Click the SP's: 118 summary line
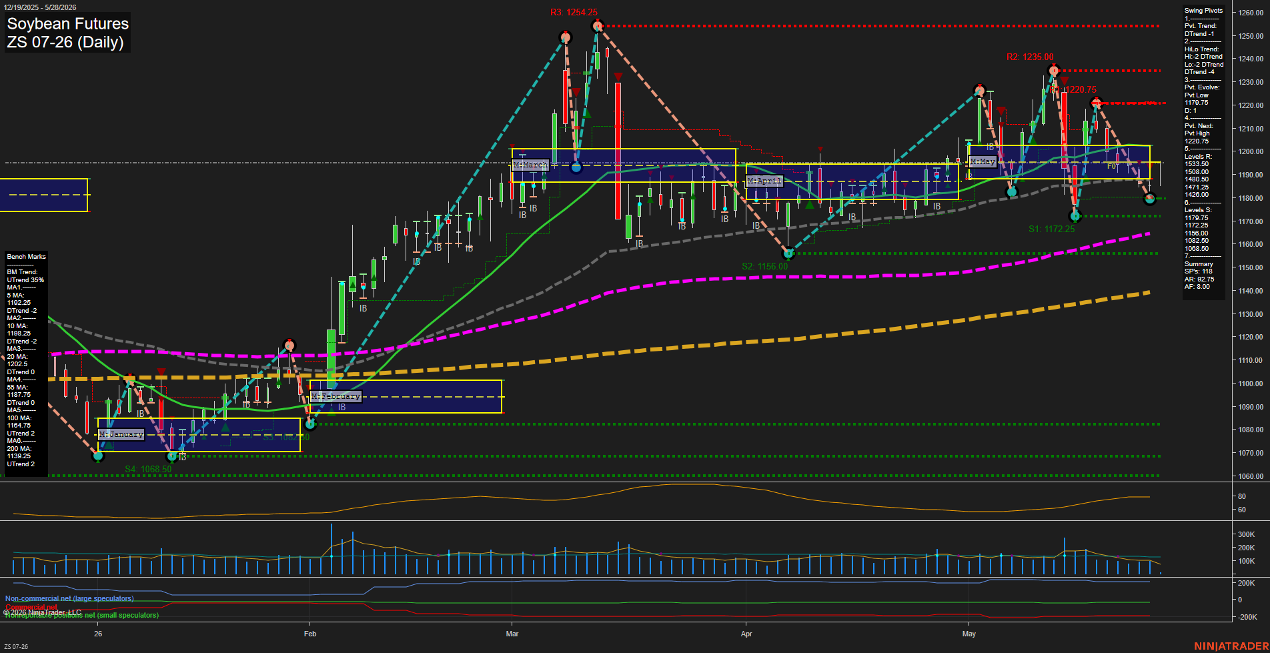 pos(1199,271)
